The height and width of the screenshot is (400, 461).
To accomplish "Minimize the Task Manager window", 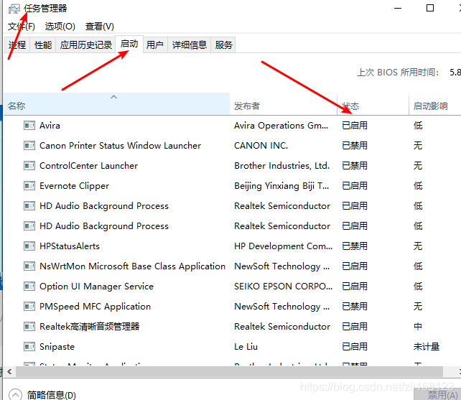I will tap(398, 8).
